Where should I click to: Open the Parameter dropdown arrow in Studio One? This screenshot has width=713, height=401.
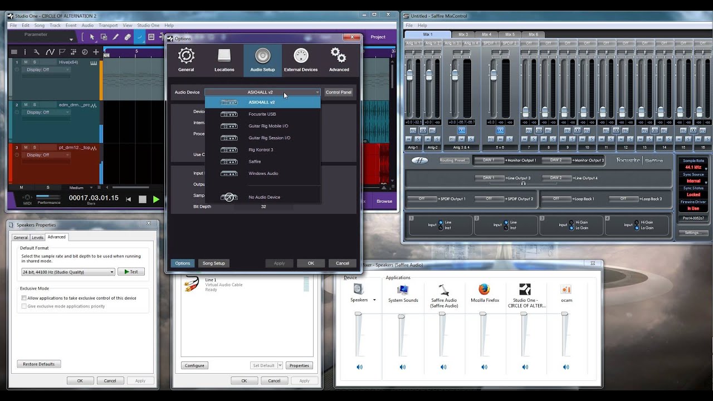coord(71,40)
